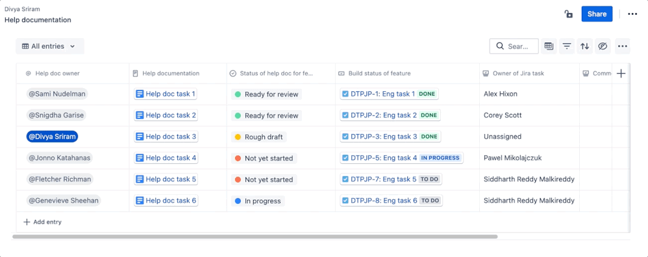Open the DTPJP-8: Eng task 6 Jira issue
Viewport: 648px width, 257px height.
pos(392,201)
